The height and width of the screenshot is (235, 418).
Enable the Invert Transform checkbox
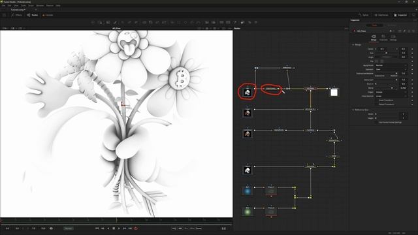tap(377, 100)
